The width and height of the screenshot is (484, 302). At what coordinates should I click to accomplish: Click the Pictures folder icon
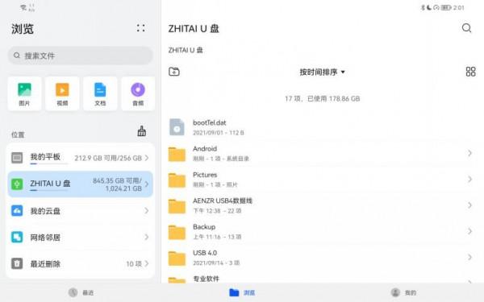[177, 180]
